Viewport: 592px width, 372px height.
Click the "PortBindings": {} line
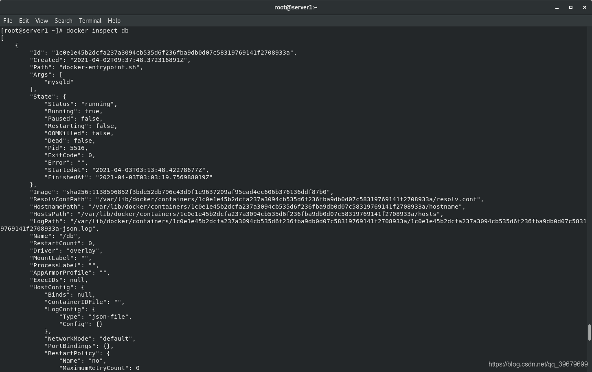click(79, 346)
